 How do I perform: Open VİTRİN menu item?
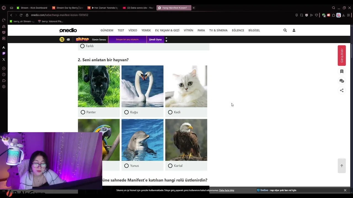click(x=188, y=30)
